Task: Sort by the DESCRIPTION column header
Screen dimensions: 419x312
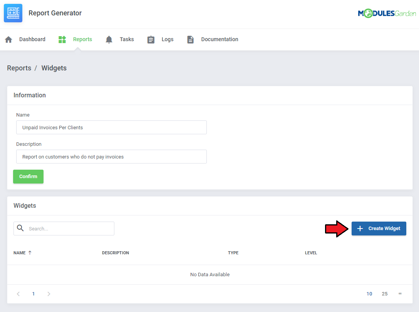Action: pos(116,253)
